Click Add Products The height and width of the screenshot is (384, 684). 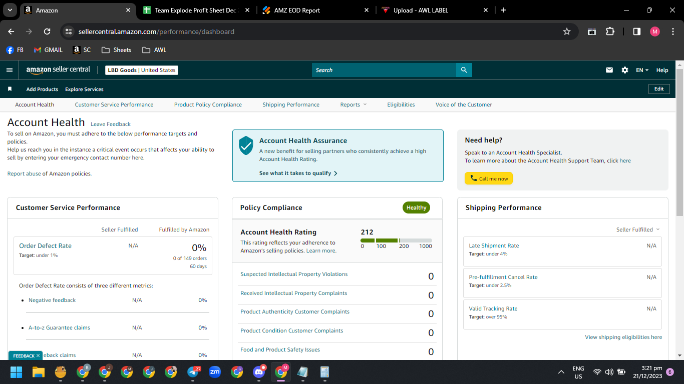[x=42, y=89]
